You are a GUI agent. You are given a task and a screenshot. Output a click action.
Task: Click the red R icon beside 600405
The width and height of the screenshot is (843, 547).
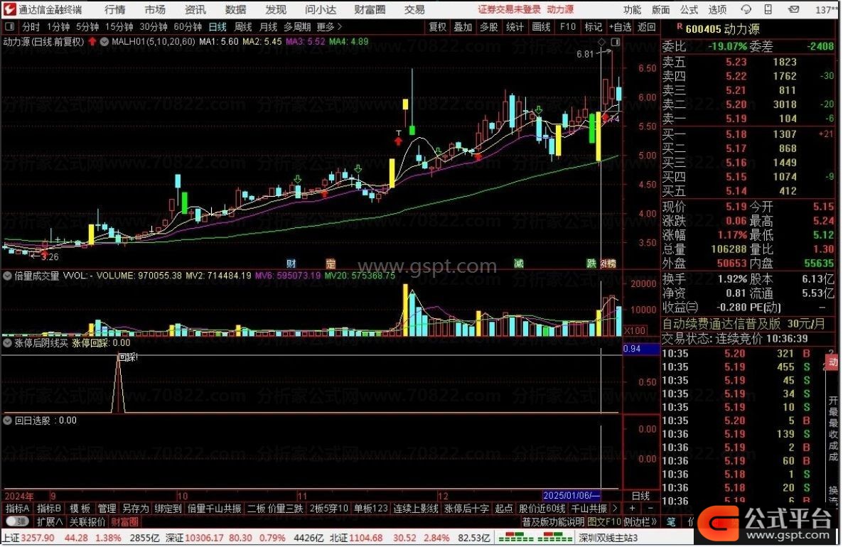point(680,27)
